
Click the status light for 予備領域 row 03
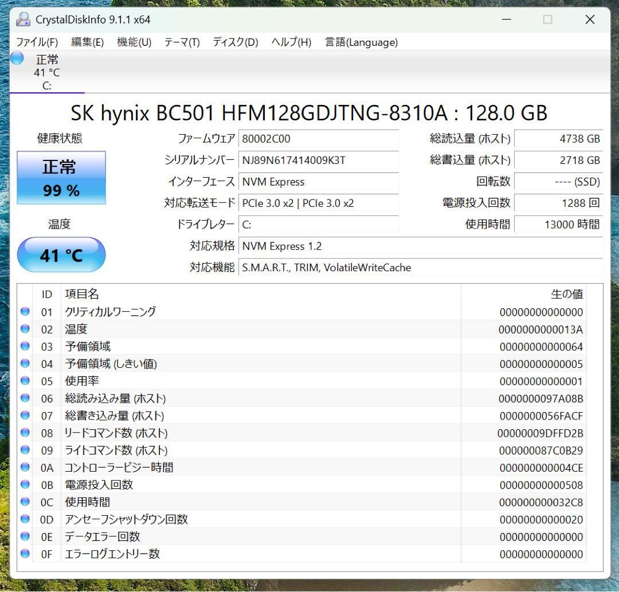click(25, 346)
